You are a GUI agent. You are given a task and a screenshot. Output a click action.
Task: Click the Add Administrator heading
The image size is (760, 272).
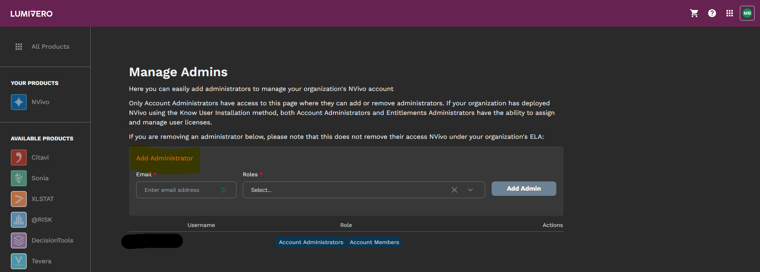165,158
